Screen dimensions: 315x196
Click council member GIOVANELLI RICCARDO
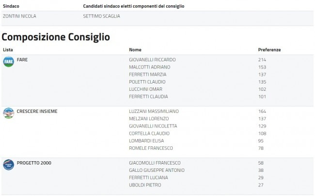(152, 59)
